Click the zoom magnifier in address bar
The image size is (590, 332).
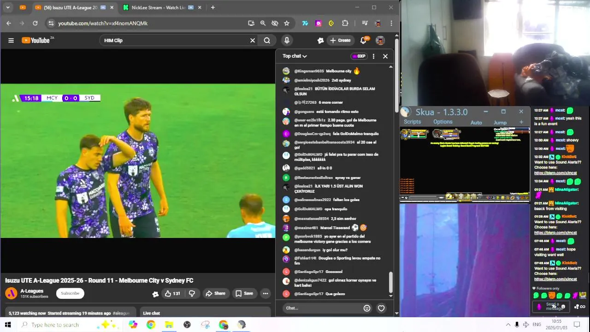(263, 23)
